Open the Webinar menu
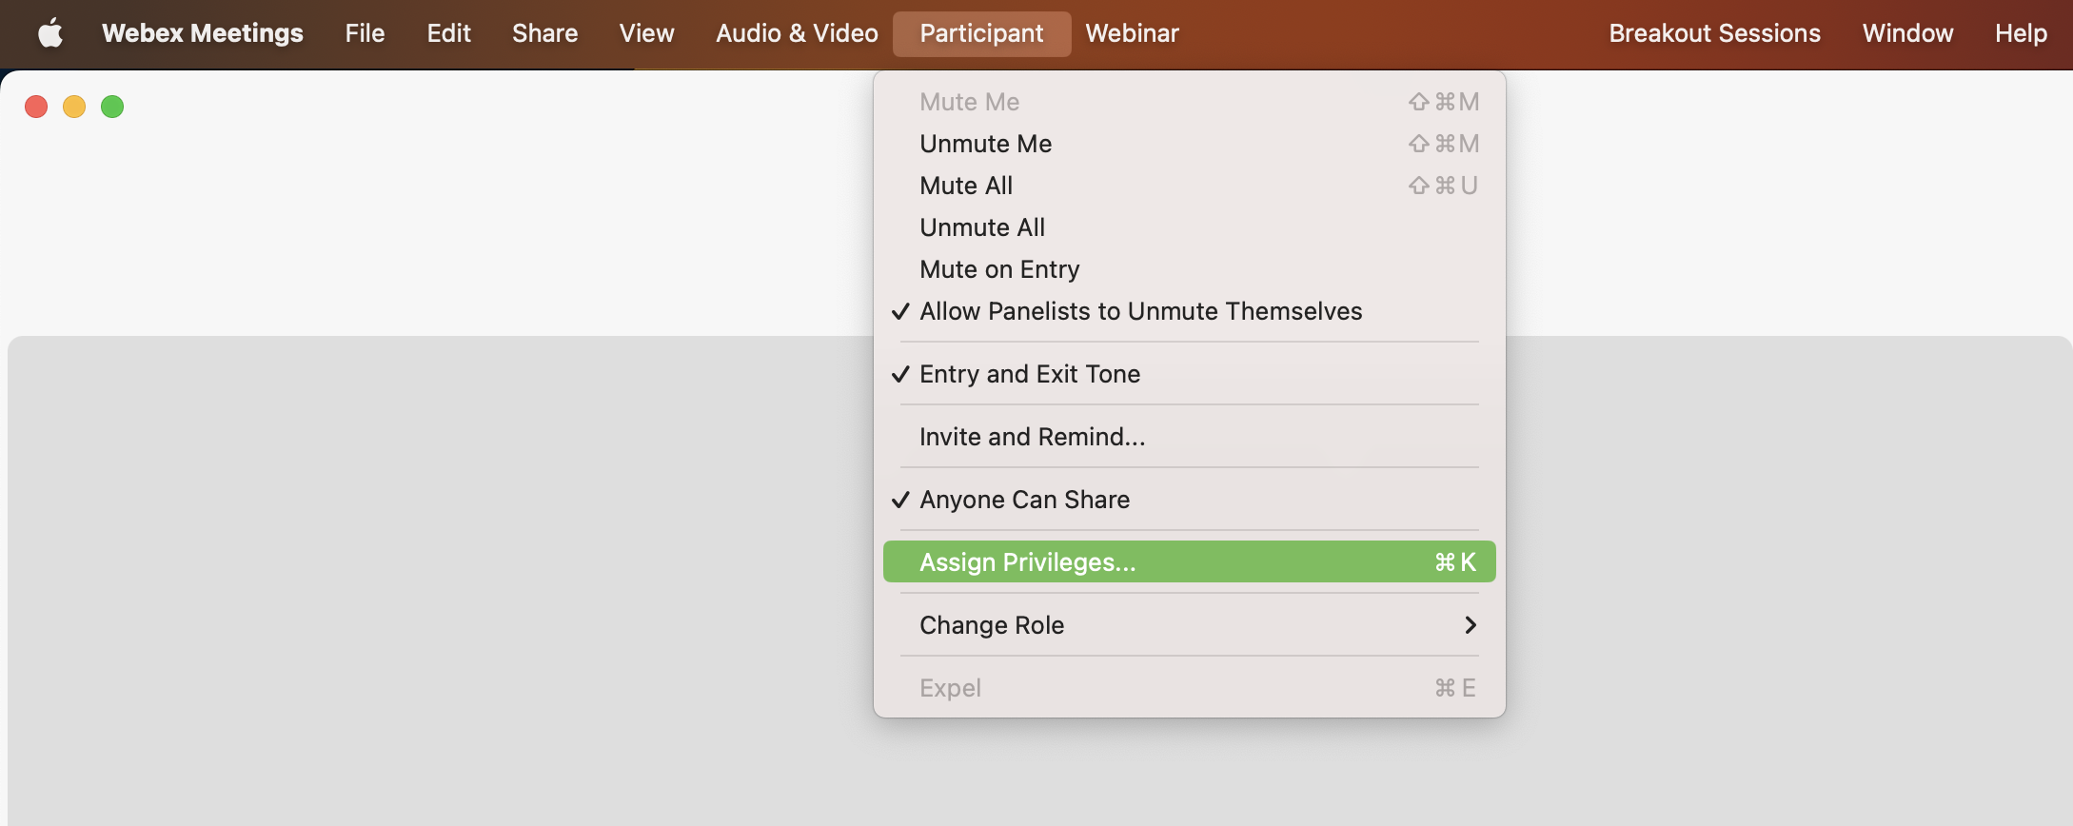 (x=1133, y=33)
